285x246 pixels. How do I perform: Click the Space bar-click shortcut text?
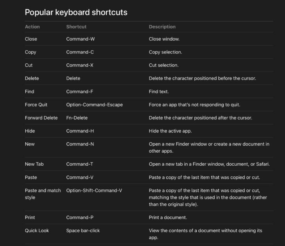(83, 231)
